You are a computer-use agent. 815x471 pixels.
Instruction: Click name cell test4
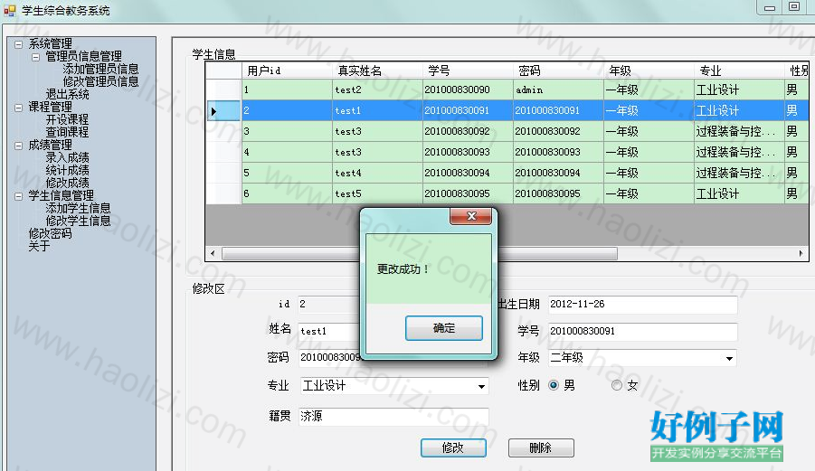coord(377,173)
